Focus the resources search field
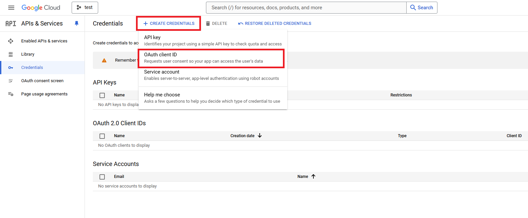The height and width of the screenshot is (218, 528). [x=306, y=8]
